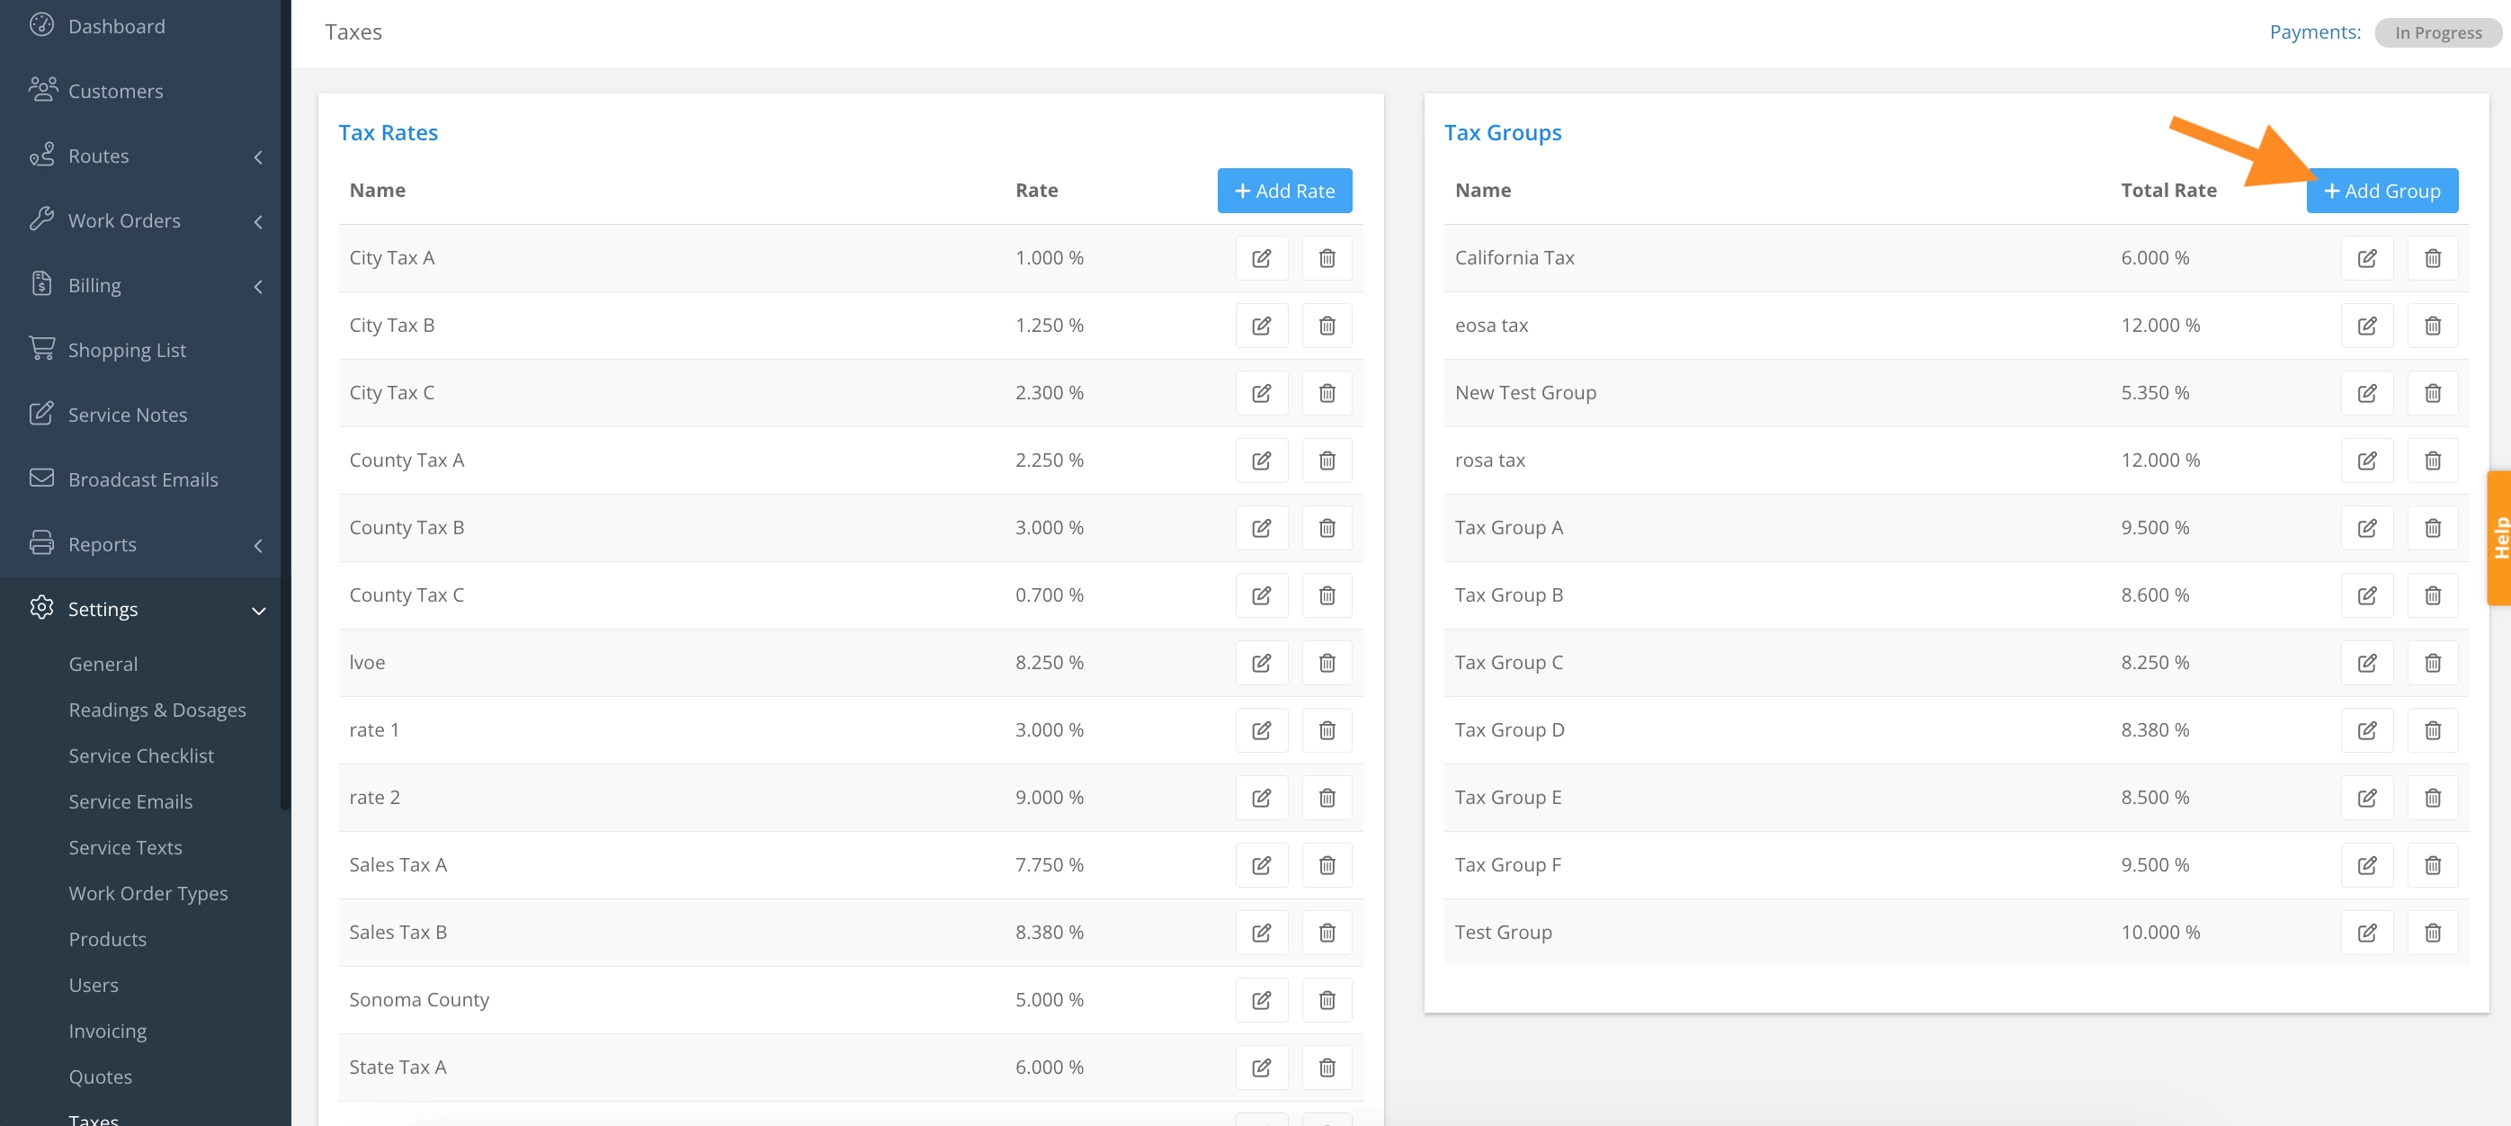The image size is (2511, 1126).
Task: Open Readings & Dosages settings
Action: tap(156, 710)
